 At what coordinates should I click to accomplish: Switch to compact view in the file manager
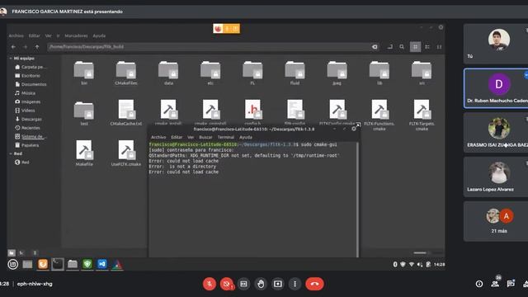pyautogui.click(x=439, y=47)
